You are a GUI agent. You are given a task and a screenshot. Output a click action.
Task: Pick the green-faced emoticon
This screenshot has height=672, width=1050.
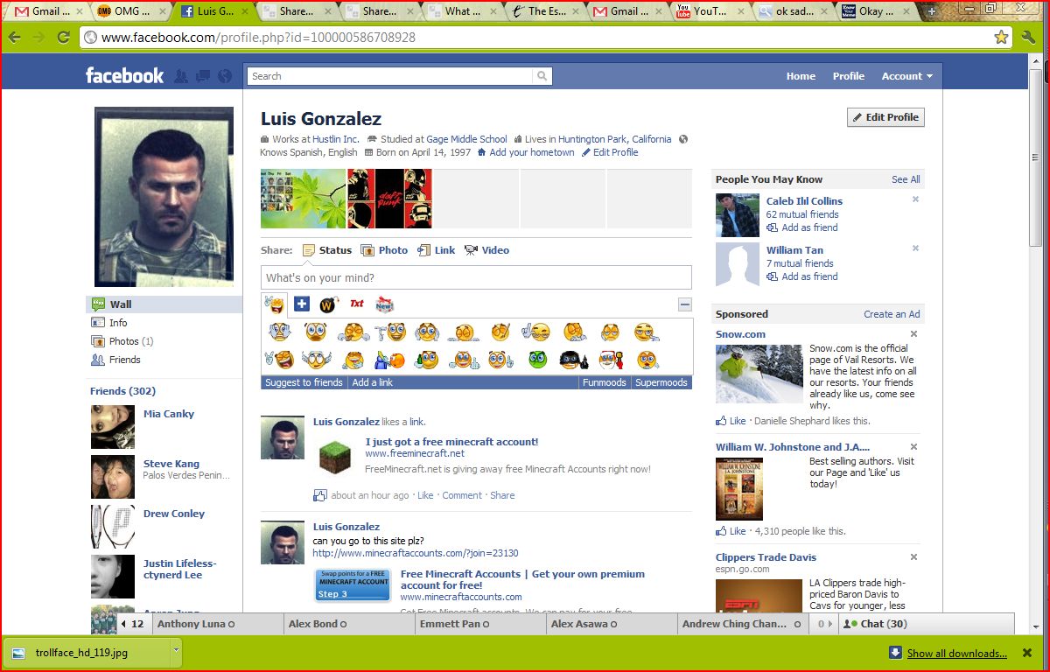coord(537,359)
